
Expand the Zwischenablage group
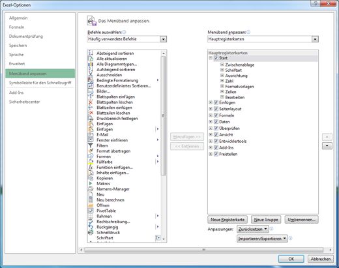pyautogui.click(x=222, y=65)
